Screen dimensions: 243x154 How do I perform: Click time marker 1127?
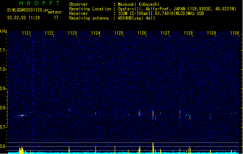[165, 33]
